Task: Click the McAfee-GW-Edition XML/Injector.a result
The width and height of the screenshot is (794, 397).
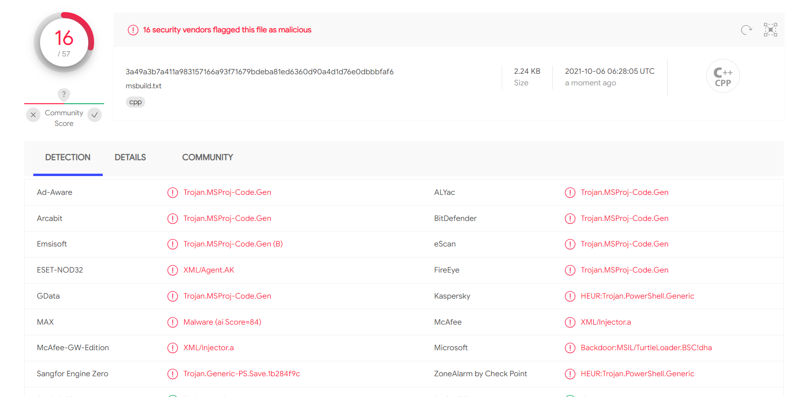Action: click(x=208, y=348)
